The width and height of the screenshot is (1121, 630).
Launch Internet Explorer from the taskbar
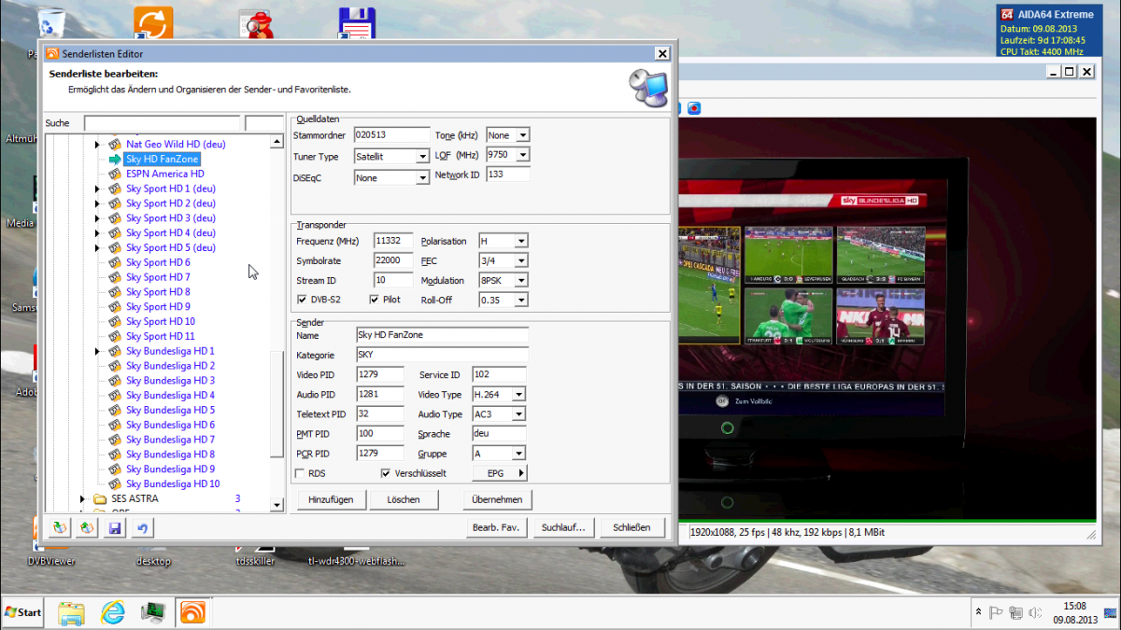[x=113, y=612]
